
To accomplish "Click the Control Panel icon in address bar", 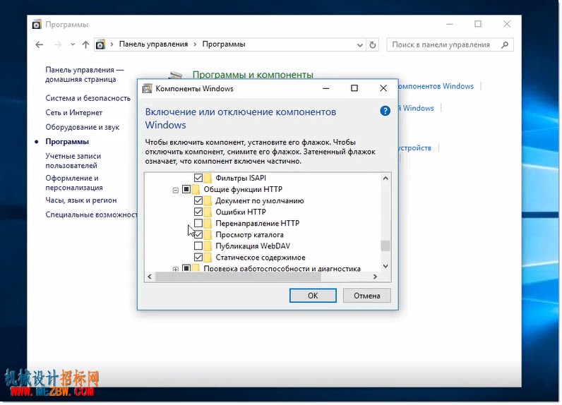I will click(x=101, y=44).
